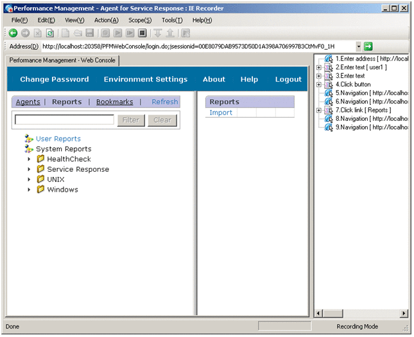
Task: Select the HealthCheck folder icon
Action: pyautogui.click(x=40, y=159)
